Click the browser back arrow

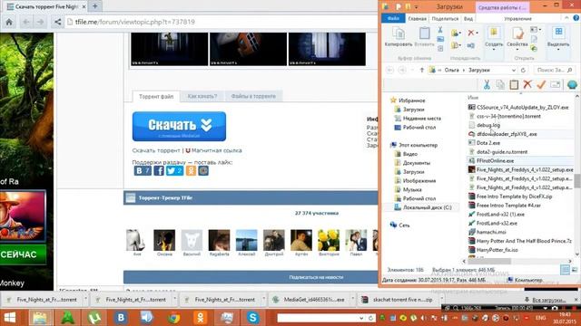25,22
